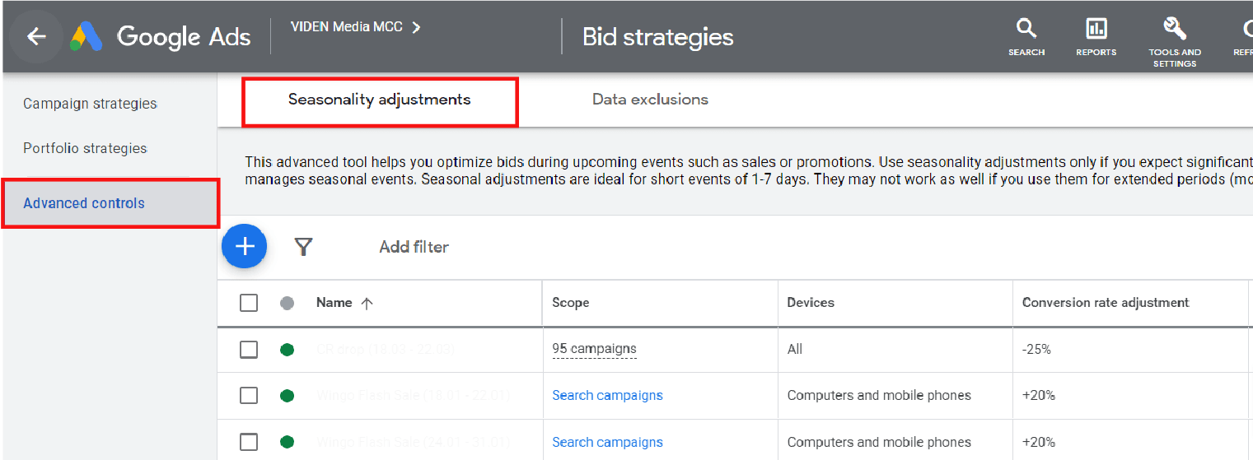Open the Reports icon
The image size is (1253, 460).
click(1096, 30)
